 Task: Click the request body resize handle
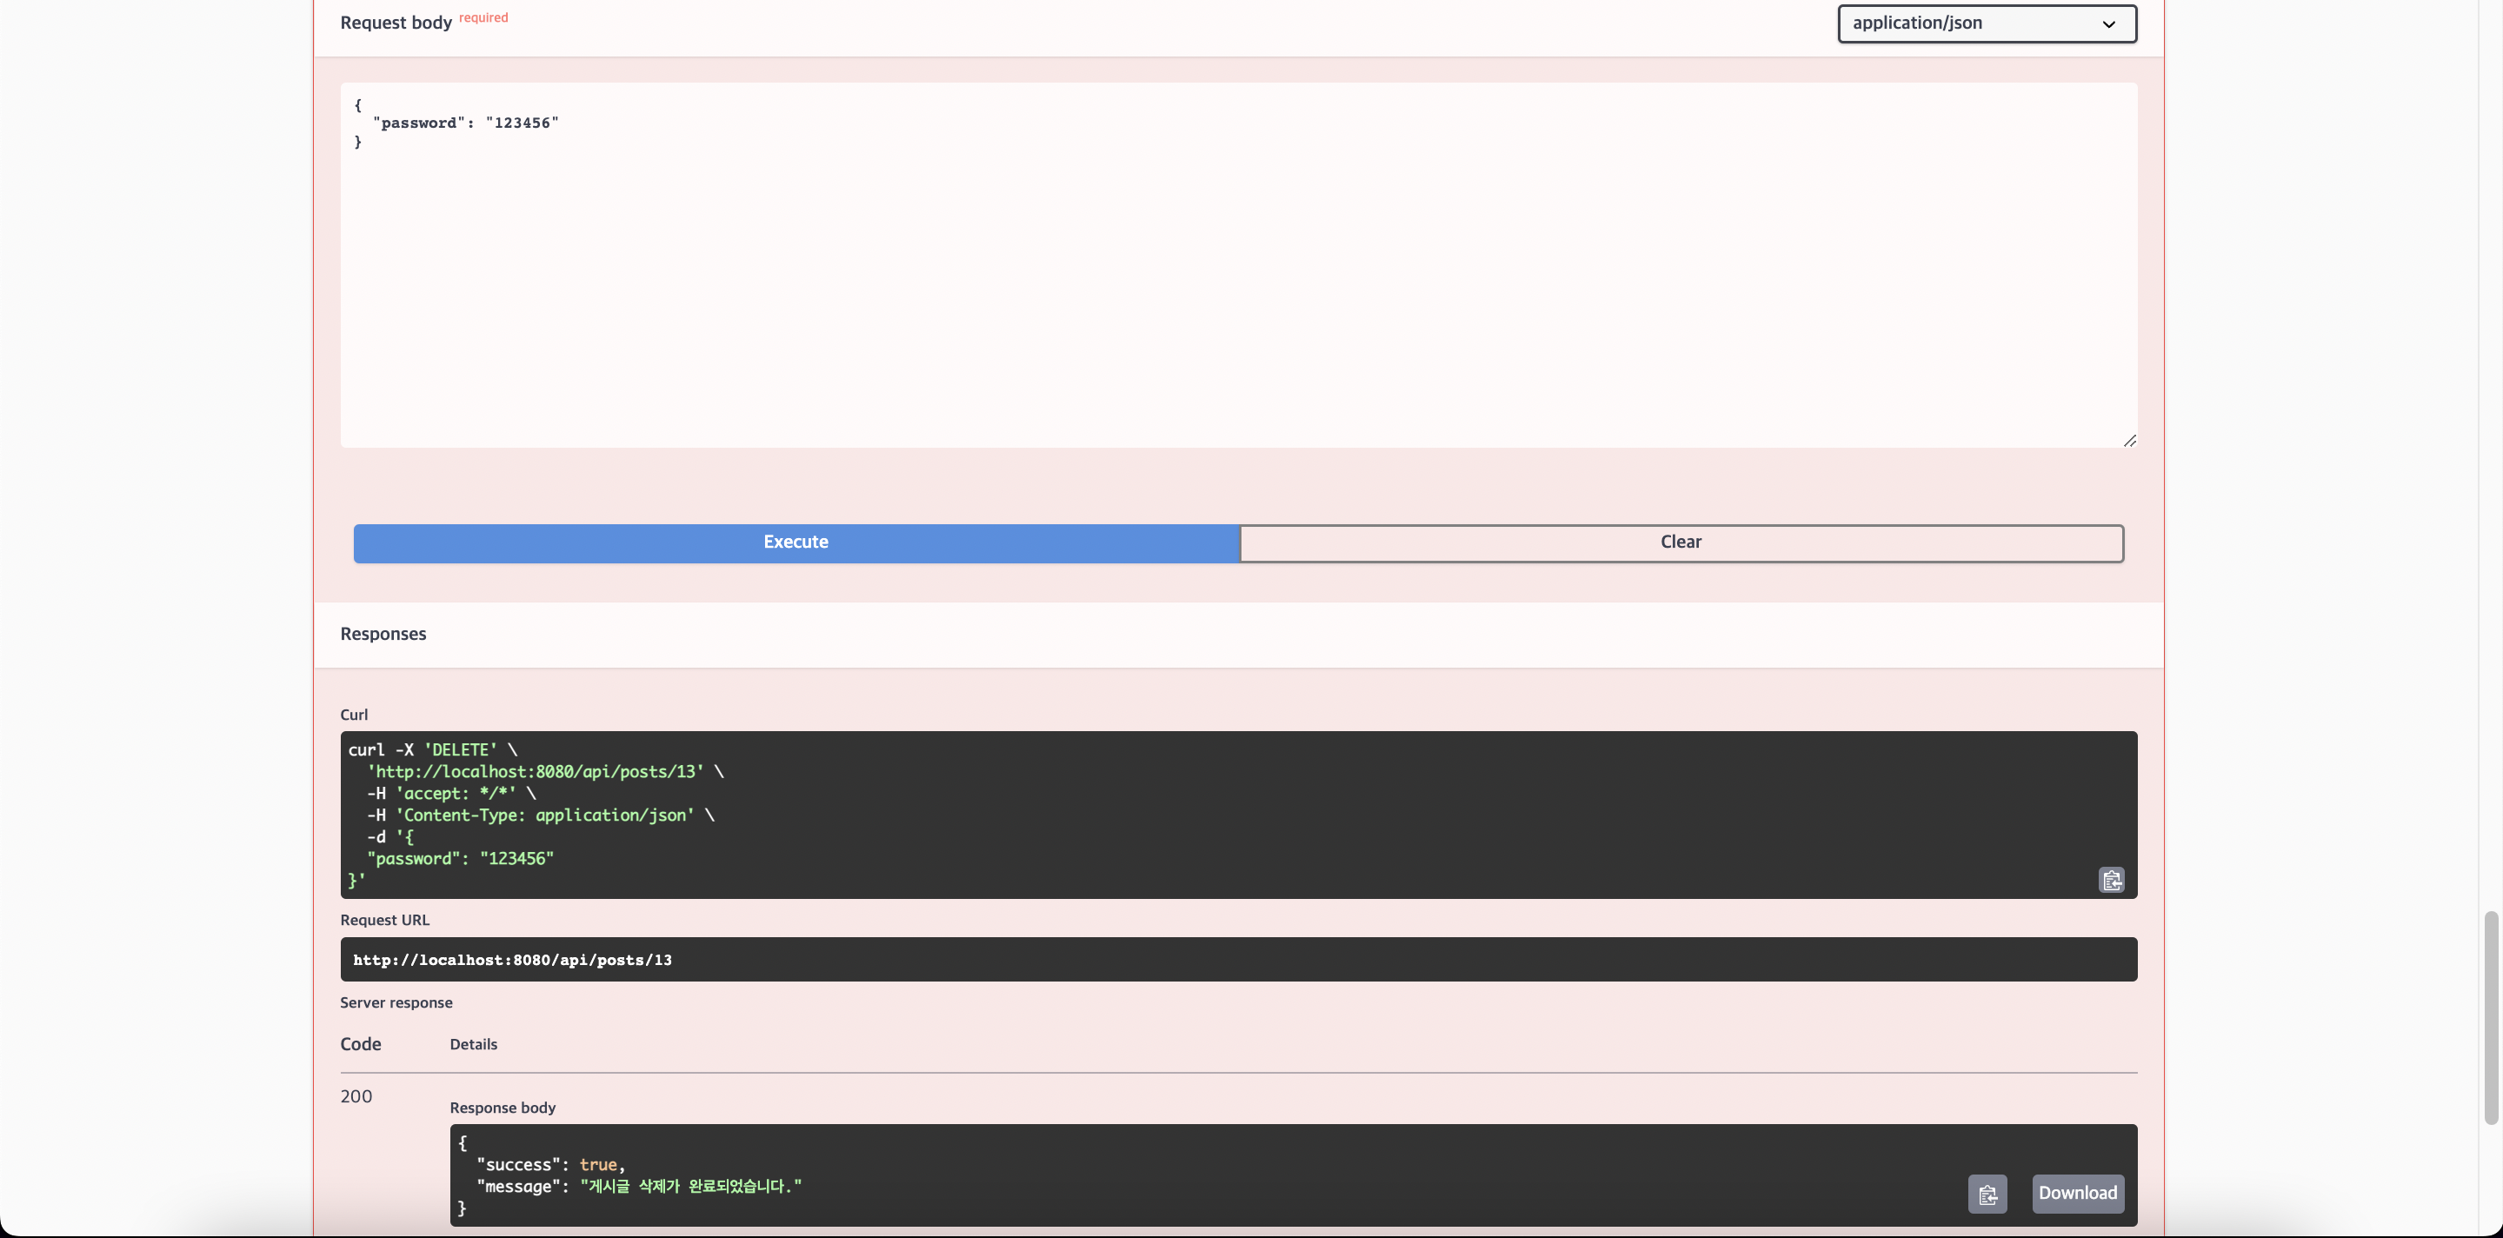(2129, 440)
